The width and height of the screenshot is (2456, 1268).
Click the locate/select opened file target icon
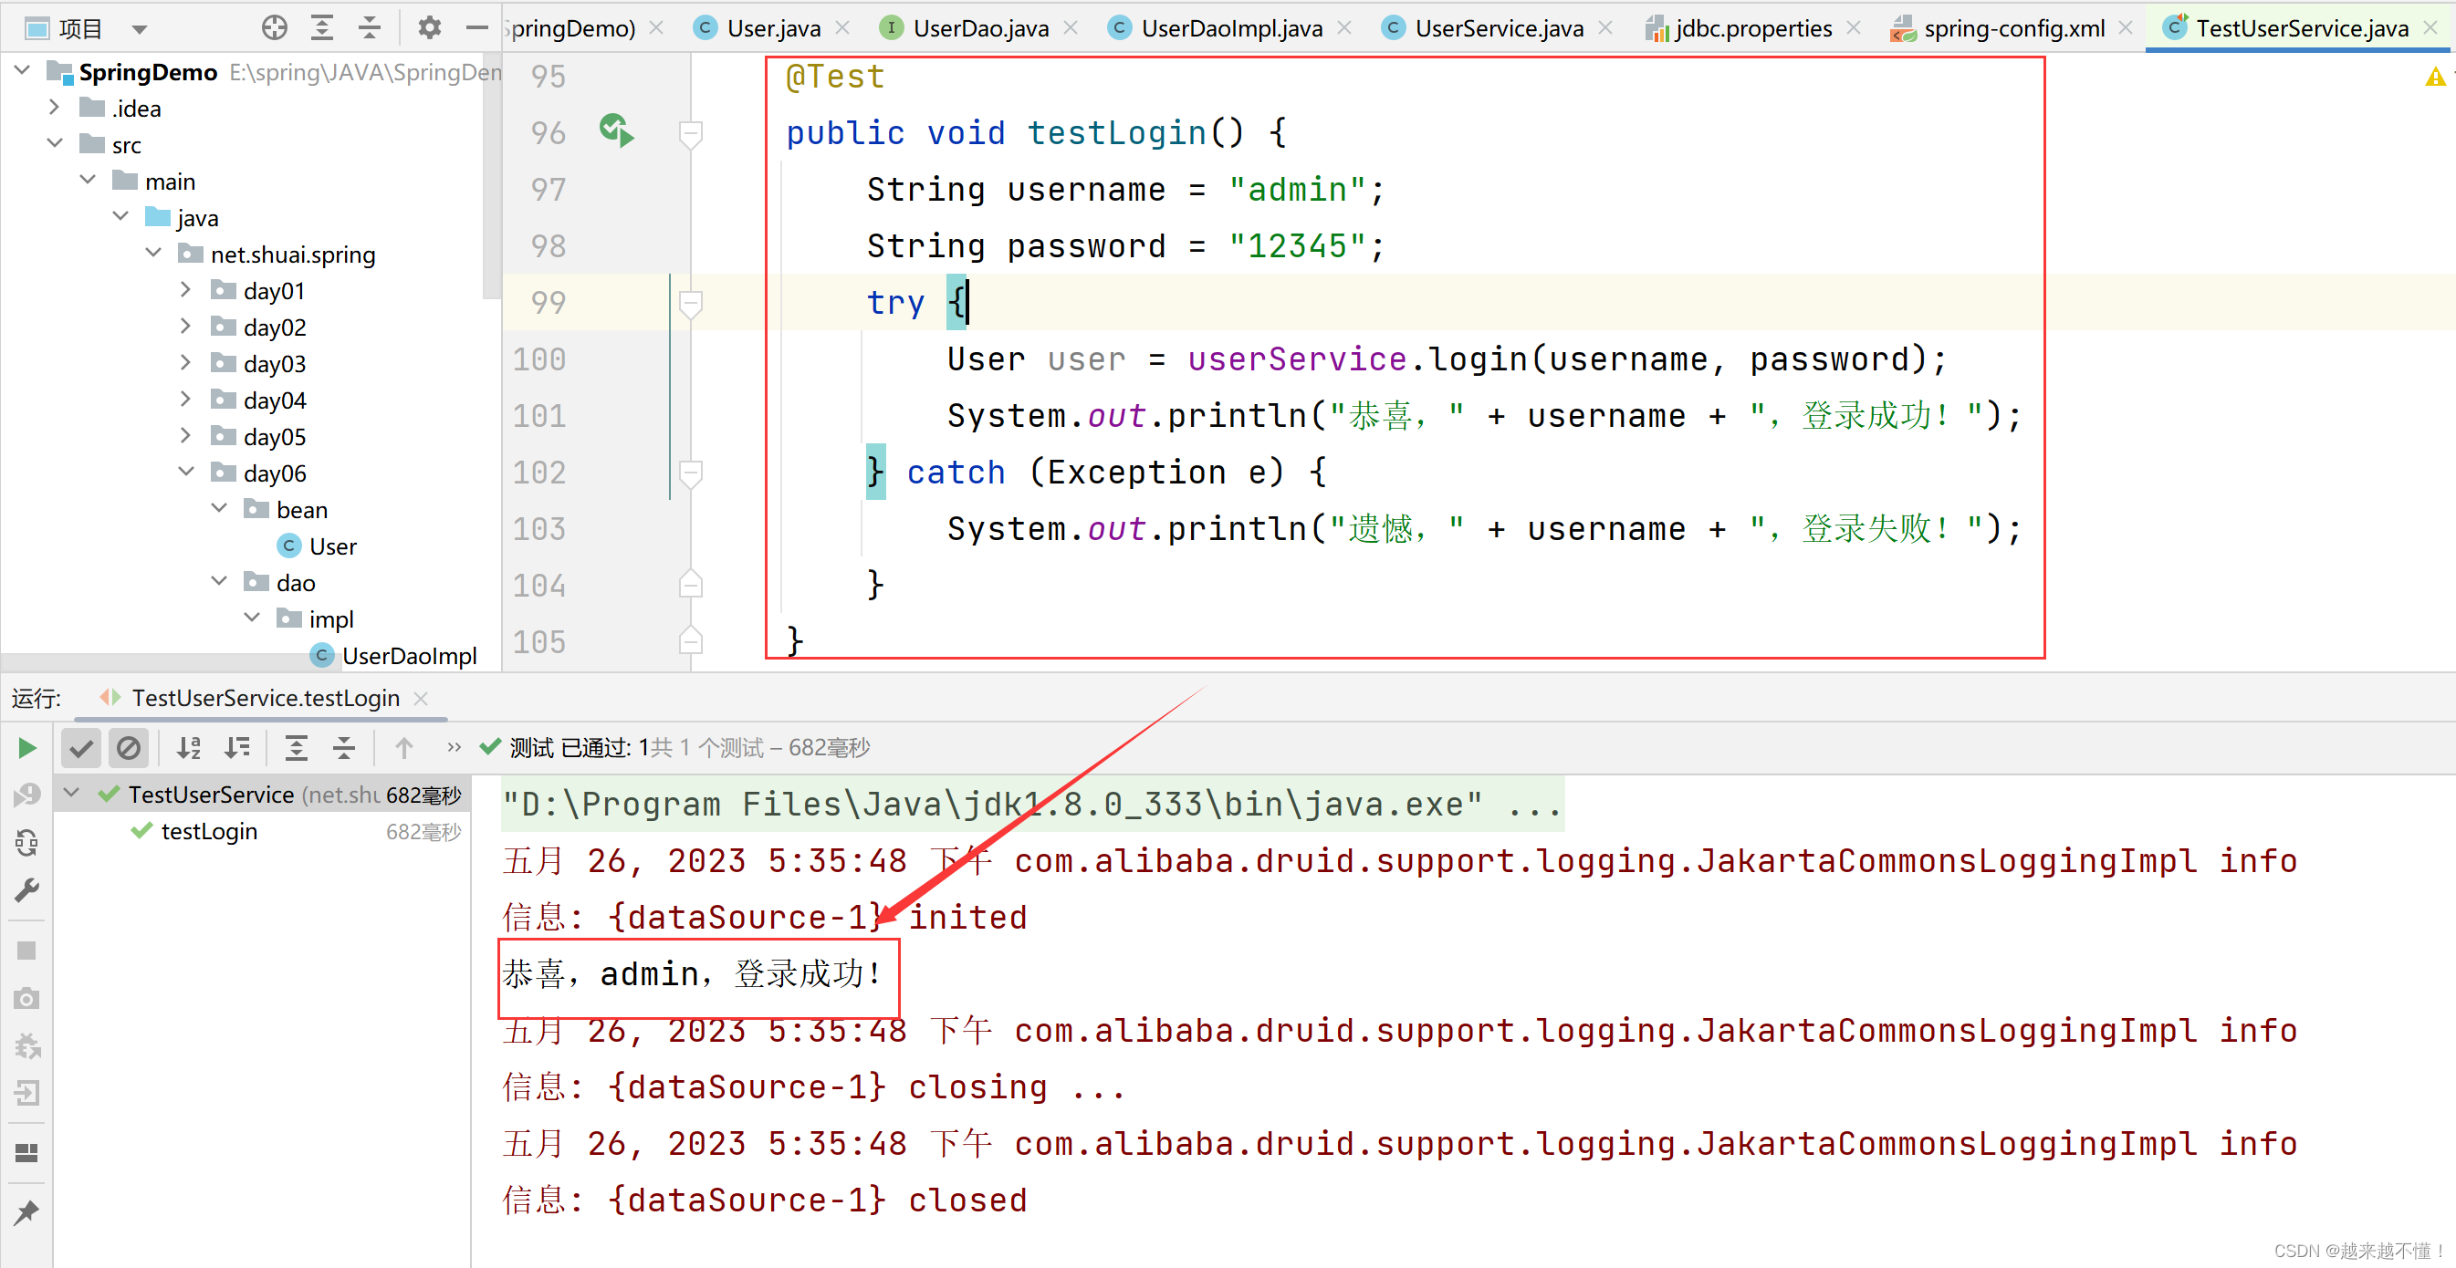click(275, 28)
